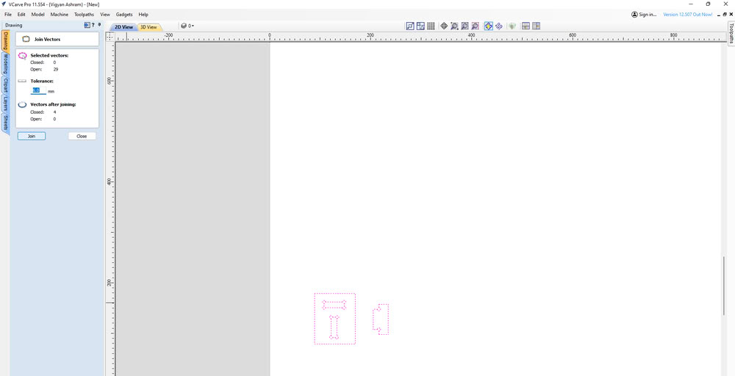Screen dimensions: 735x376
Task: Toggle smart snapping guides icon
Action: click(420, 26)
